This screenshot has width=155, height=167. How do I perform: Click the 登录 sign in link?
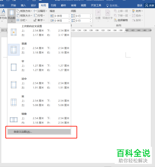coord(139,5)
